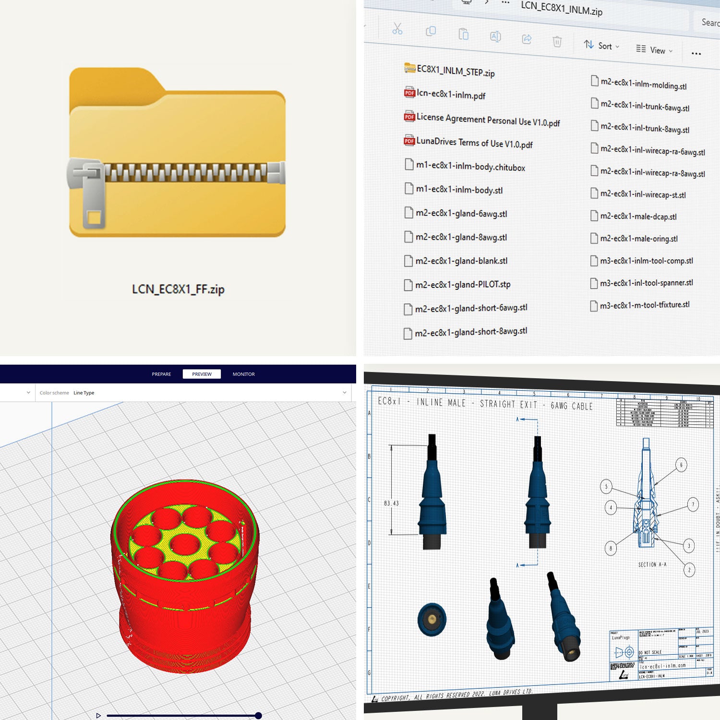Switch to the Prepare tab
The image size is (720, 720).
coord(161,374)
